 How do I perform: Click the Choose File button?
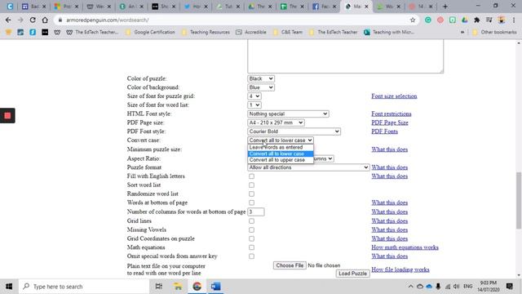290,265
